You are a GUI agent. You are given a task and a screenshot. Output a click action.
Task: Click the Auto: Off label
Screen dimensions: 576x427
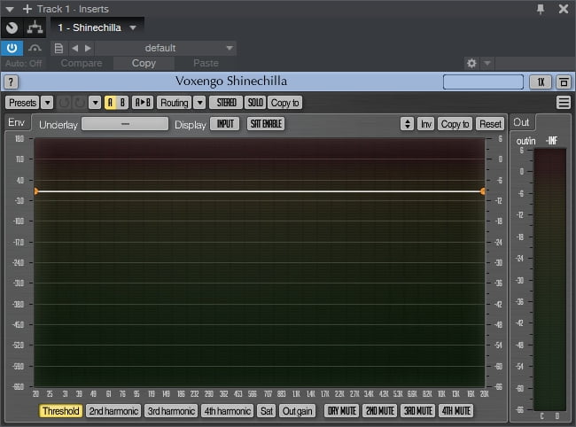coord(24,63)
